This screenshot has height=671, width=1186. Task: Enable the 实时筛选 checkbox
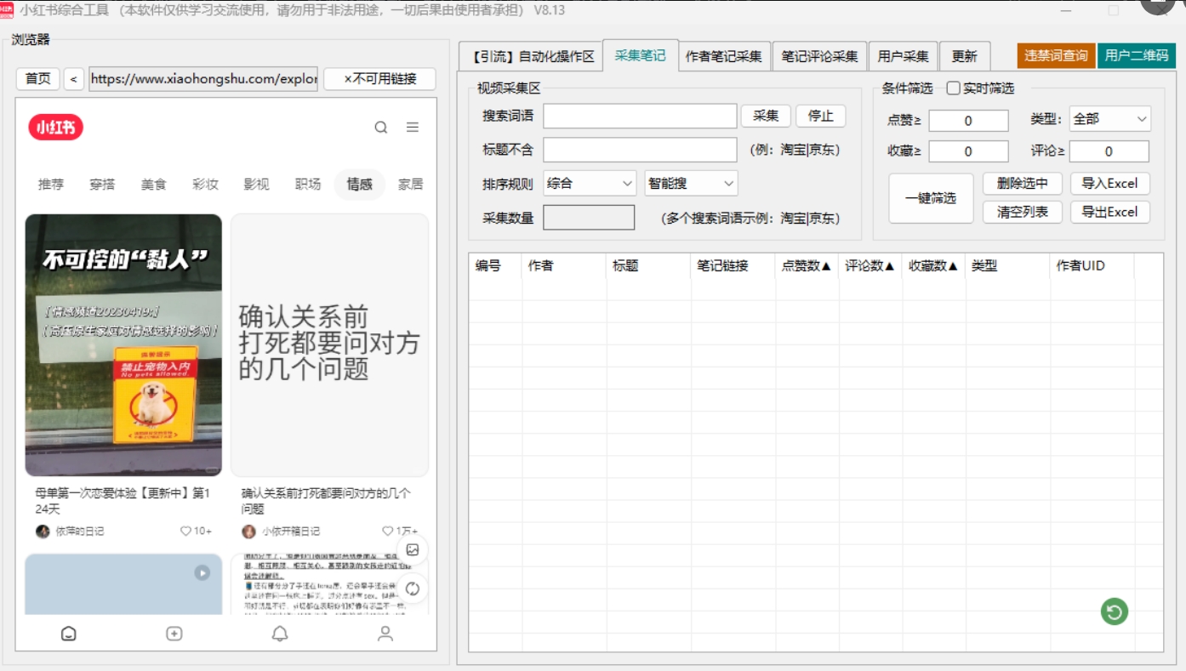pos(954,88)
